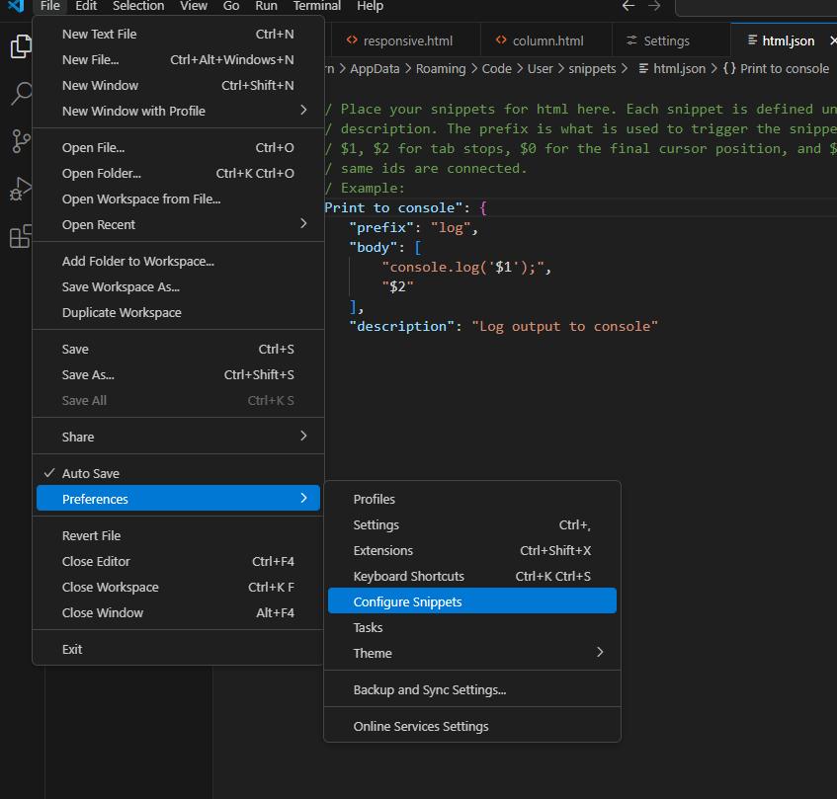
Task: Expand the Share submenu
Action: [178, 437]
